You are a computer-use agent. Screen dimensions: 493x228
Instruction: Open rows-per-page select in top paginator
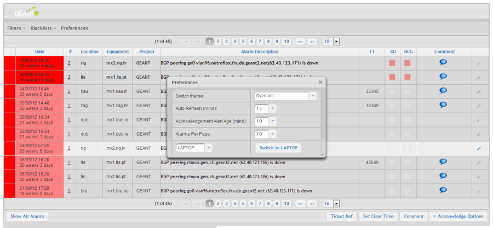pos(331,42)
